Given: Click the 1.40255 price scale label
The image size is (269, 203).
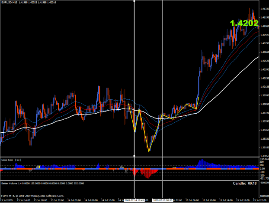Looking at the screenshot, I should [265, 78].
